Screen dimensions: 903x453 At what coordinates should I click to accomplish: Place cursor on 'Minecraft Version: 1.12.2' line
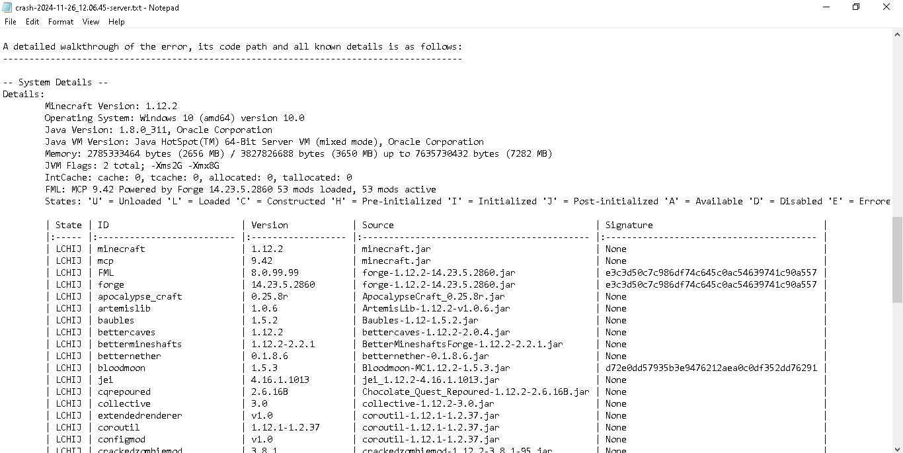[x=111, y=106]
